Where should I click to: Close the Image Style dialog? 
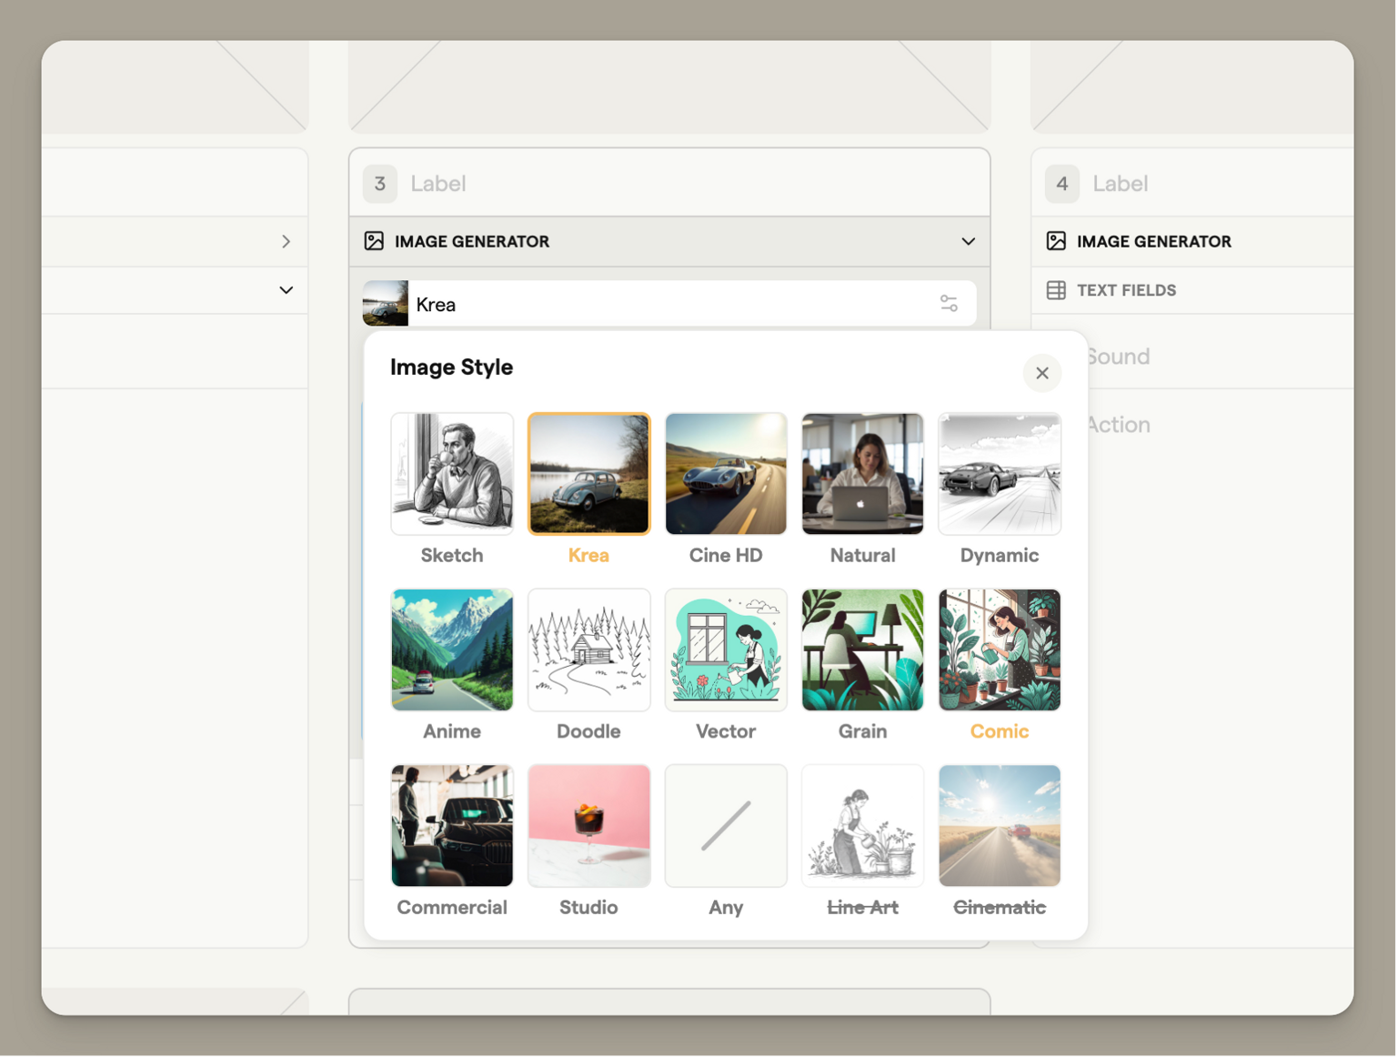(1042, 373)
